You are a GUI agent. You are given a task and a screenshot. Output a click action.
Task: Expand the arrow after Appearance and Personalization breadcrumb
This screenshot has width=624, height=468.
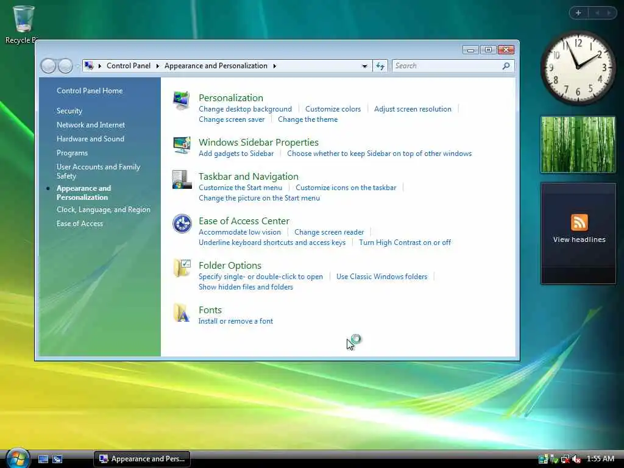[275, 66]
